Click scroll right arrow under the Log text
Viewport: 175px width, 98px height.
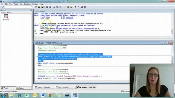pos(170,37)
